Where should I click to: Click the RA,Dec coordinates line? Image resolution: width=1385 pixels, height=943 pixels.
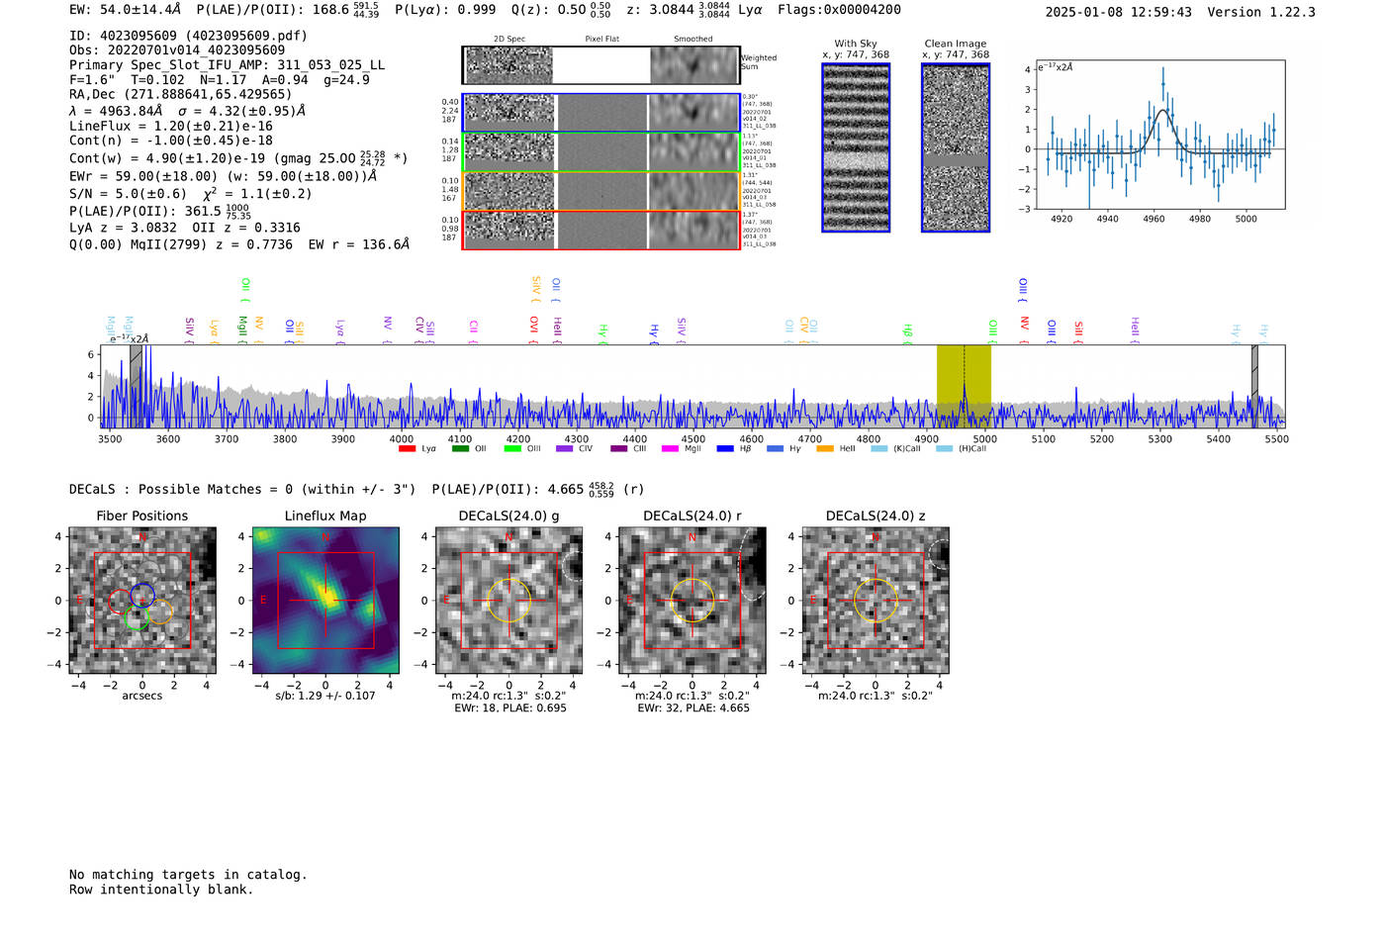point(181,95)
